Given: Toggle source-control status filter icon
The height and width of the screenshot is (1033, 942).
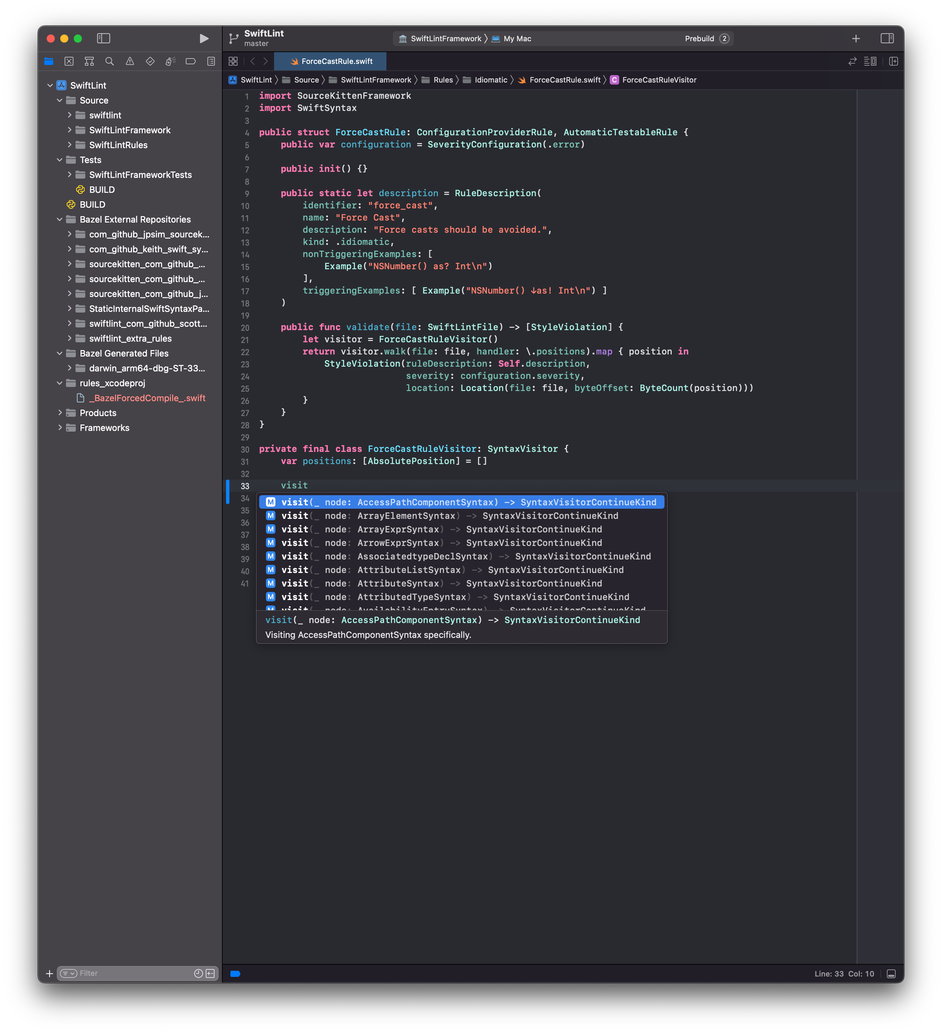Looking at the screenshot, I should pos(210,973).
